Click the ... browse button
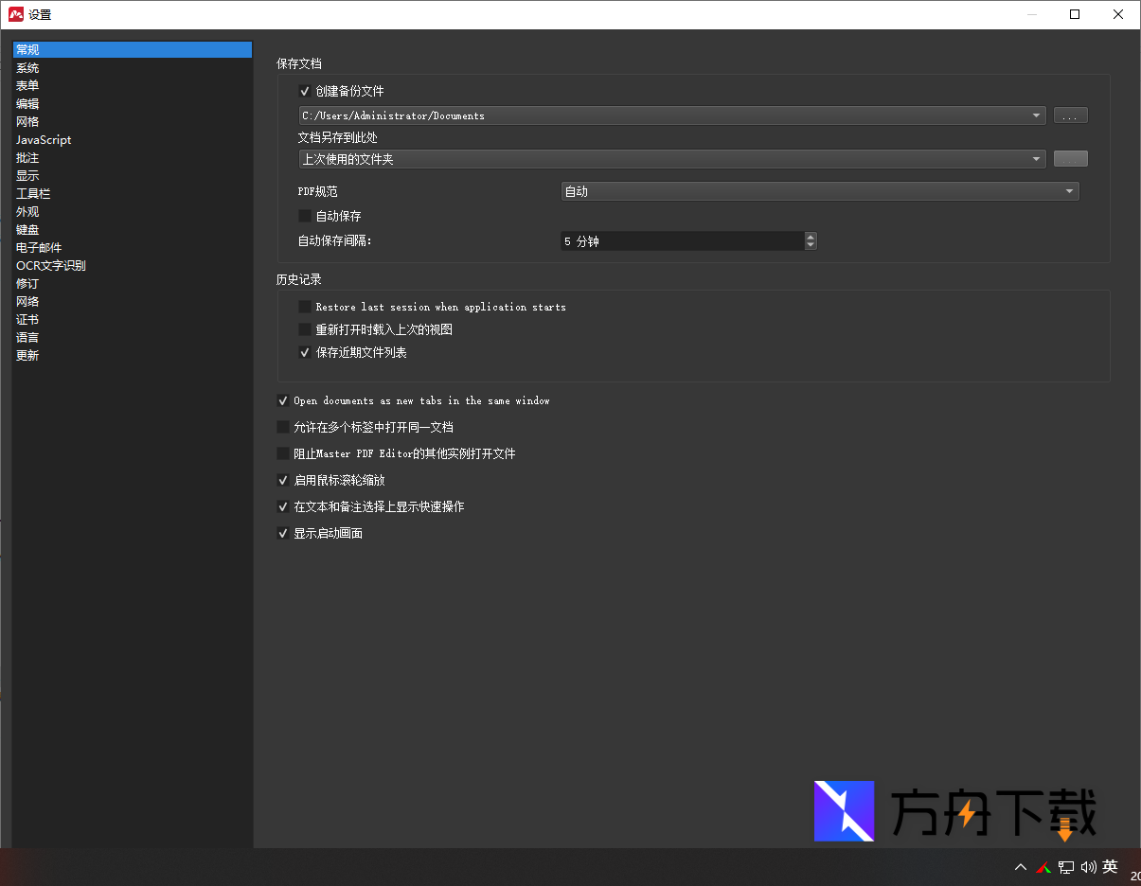The height and width of the screenshot is (886, 1141). [x=1070, y=115]
